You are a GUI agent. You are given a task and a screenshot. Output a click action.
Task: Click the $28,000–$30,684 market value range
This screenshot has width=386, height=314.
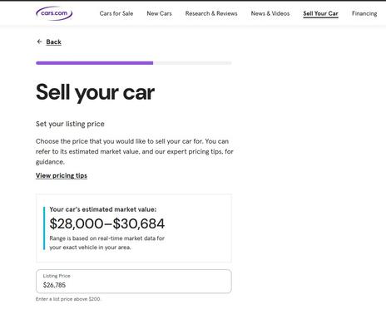(107, 223)
